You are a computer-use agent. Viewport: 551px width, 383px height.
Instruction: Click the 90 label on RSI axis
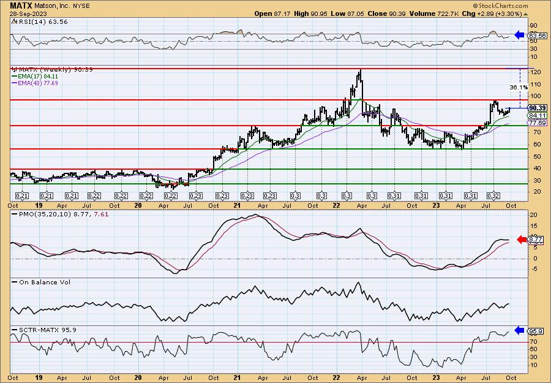534,26
